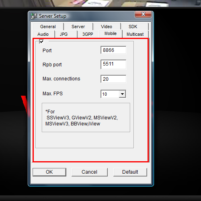Uncheck the Mobile enable checkbox
Viewport: 201px width, 201px height.
point(41,41)
